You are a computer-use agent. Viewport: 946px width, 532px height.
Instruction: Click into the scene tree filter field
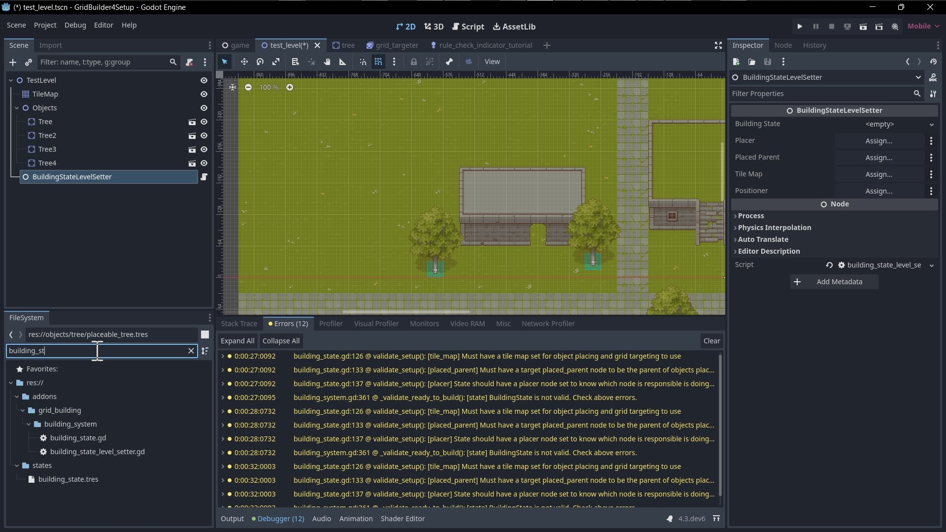99,62
